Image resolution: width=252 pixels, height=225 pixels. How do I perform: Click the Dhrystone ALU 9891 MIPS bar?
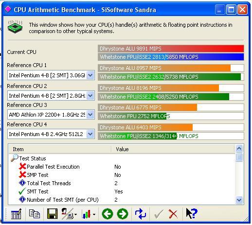(171, 49)
